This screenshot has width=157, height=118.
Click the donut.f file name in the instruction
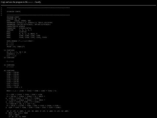[x=31, y=2]
